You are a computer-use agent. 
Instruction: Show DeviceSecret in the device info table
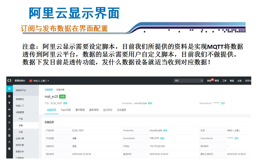tap(237, 138)
